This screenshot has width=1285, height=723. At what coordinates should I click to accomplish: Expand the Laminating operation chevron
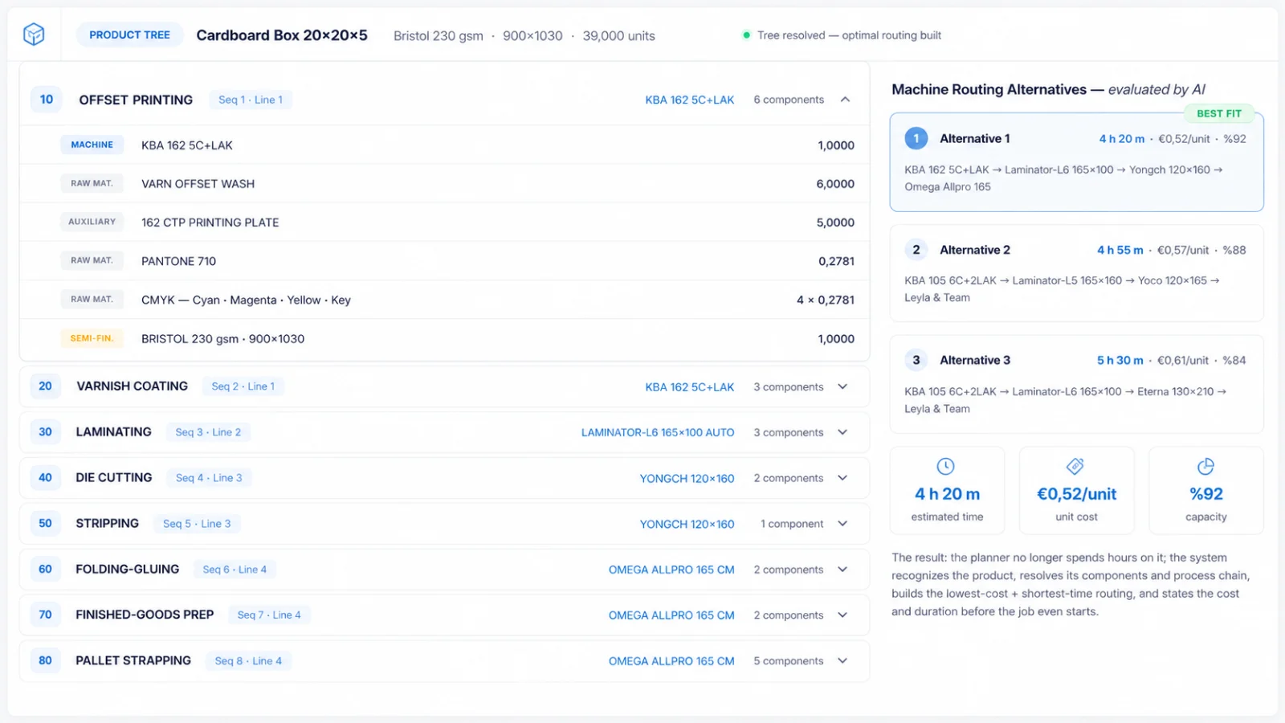click(x=842, y=432)
